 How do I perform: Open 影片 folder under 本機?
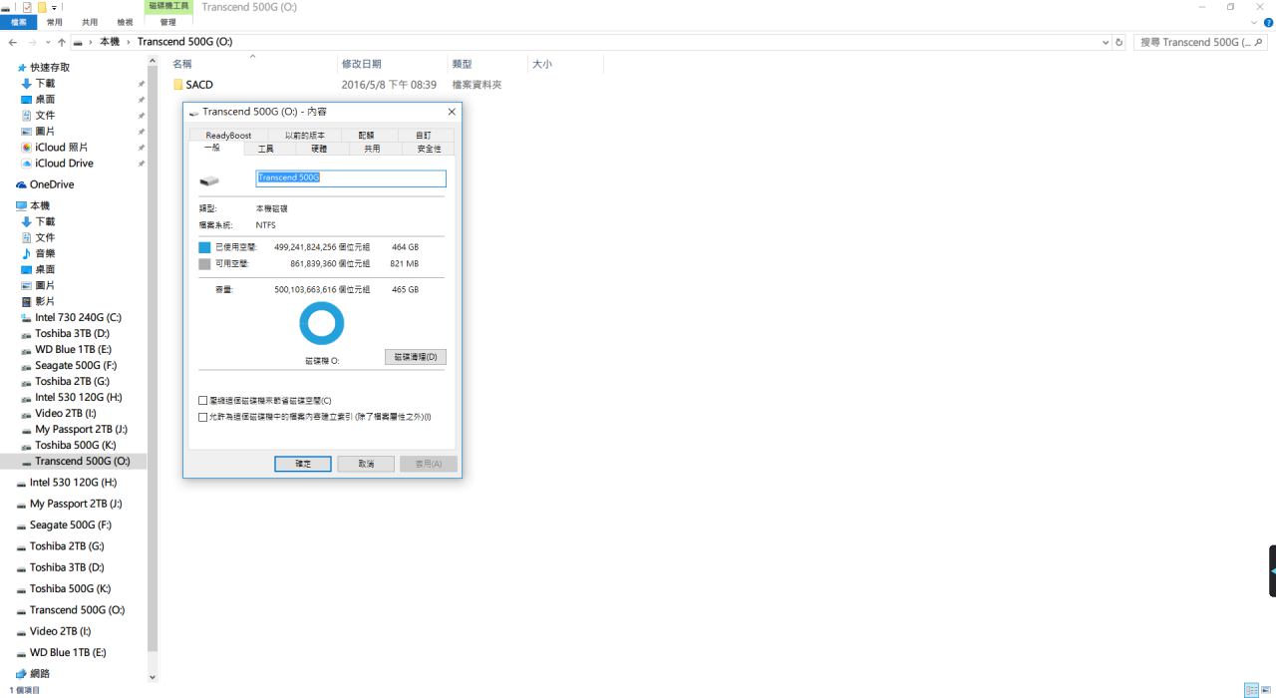tap(38, 301)
